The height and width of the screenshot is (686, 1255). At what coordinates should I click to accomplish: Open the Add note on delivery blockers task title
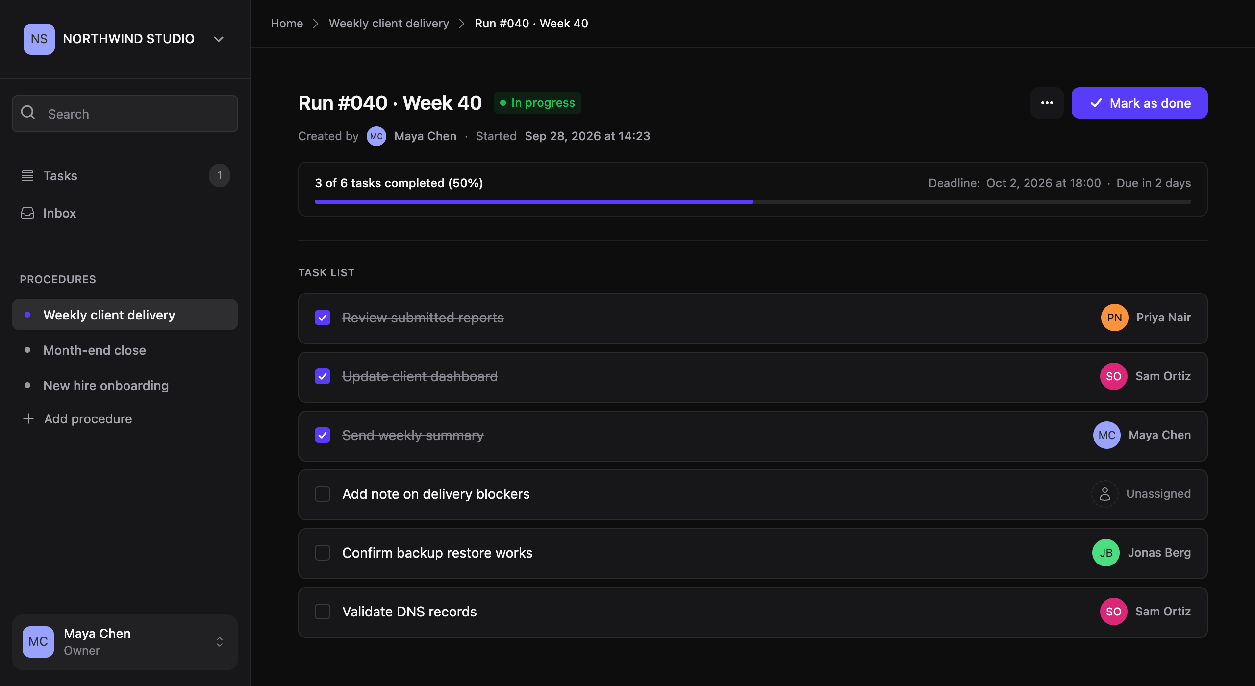436,494
